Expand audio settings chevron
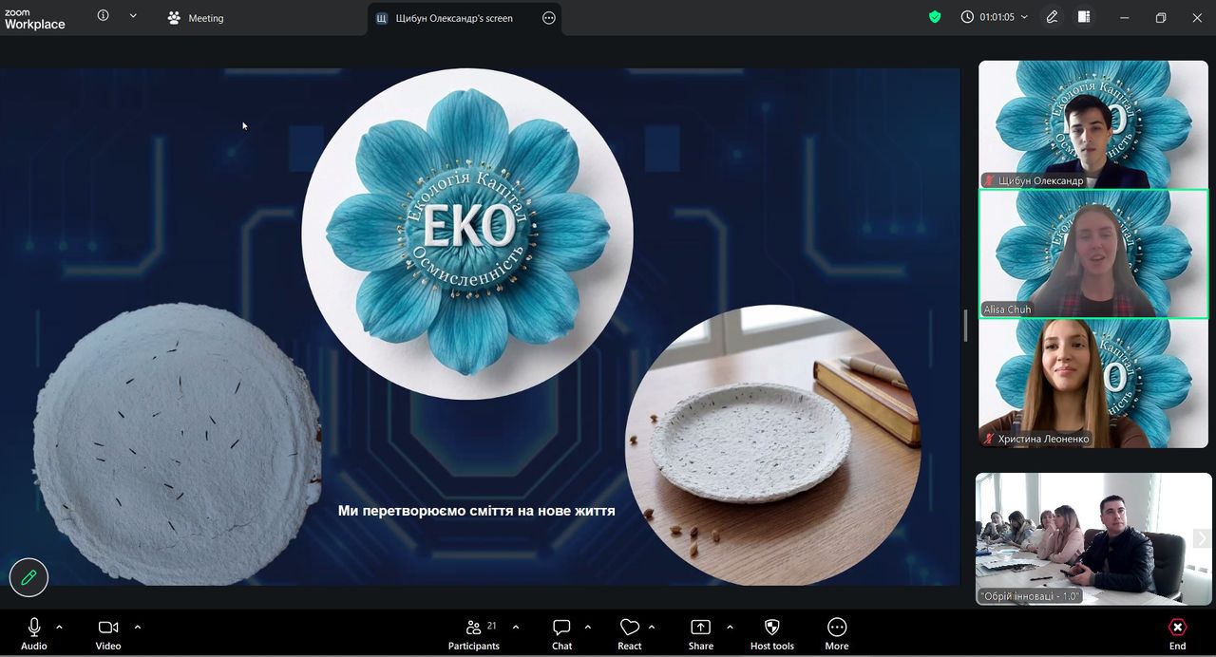 click(x=59, y=627)
